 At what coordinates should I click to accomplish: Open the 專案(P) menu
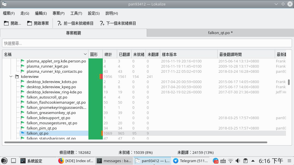(x=59, y=13)
